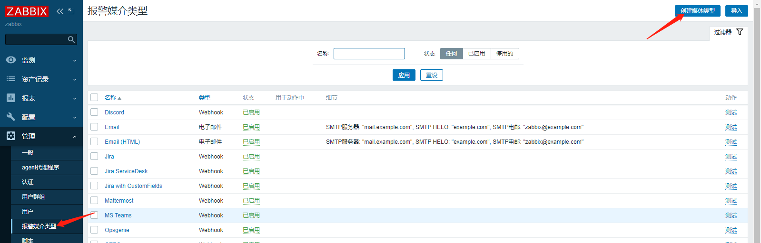Open the Jira media type link
The width and height of the screenshot is (761, 243).
109,157
